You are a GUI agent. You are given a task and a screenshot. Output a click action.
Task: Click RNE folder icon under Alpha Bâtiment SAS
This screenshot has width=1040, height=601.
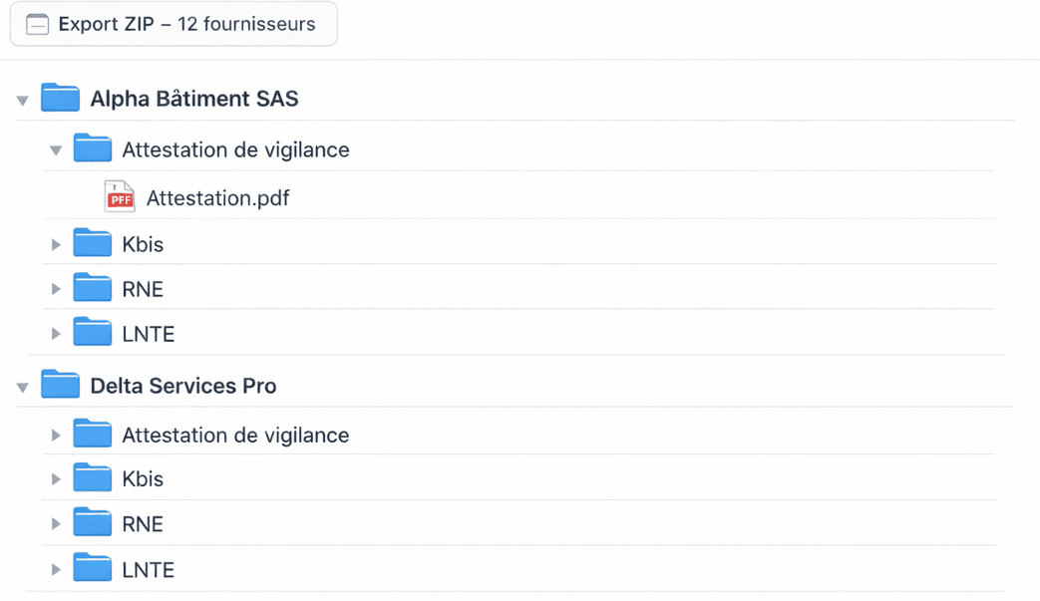coord(92,288)
